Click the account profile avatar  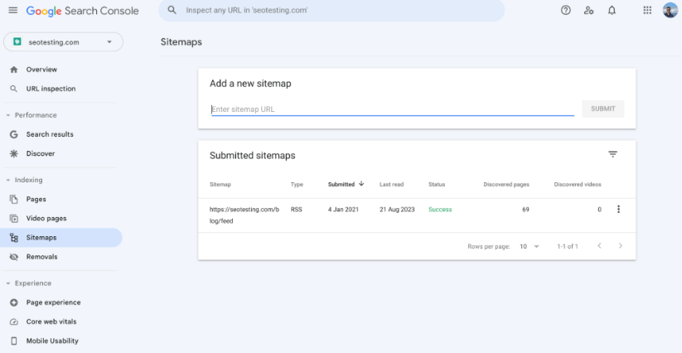pyautogui.click(x=670, y=11)
